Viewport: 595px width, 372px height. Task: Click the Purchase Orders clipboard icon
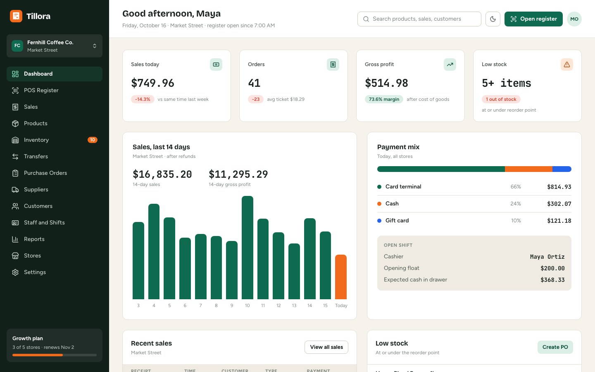click(15, 173)
